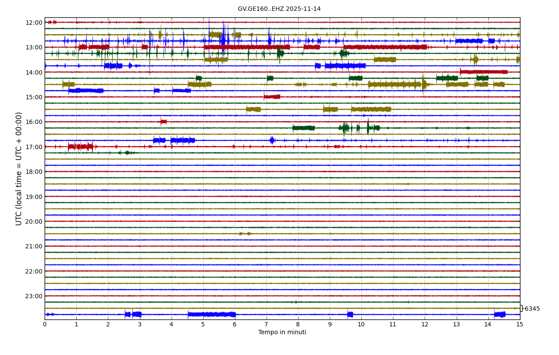Click the 12 minute x-axis tick label

click(x=425, y=324)
